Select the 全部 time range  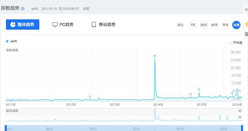click(236, 25)
